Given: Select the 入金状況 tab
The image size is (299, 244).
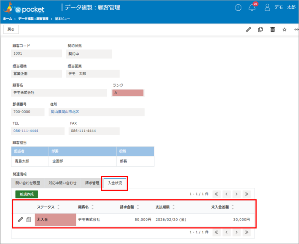Looking at the screenshot, I should click(x=115, y=183).
